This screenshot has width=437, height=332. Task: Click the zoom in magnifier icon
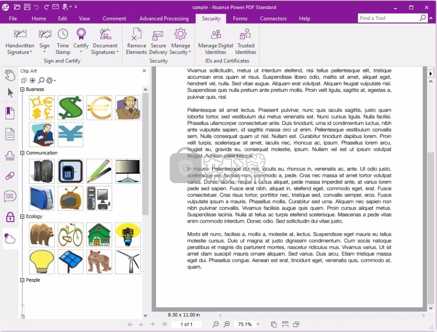[227, 324]
